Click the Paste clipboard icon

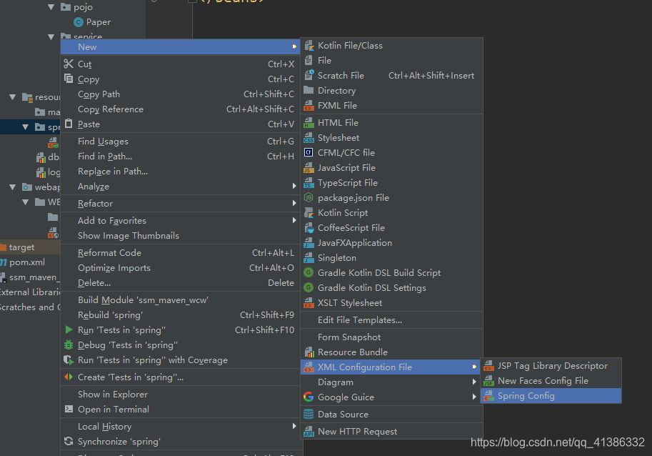(x=69, y=124)
